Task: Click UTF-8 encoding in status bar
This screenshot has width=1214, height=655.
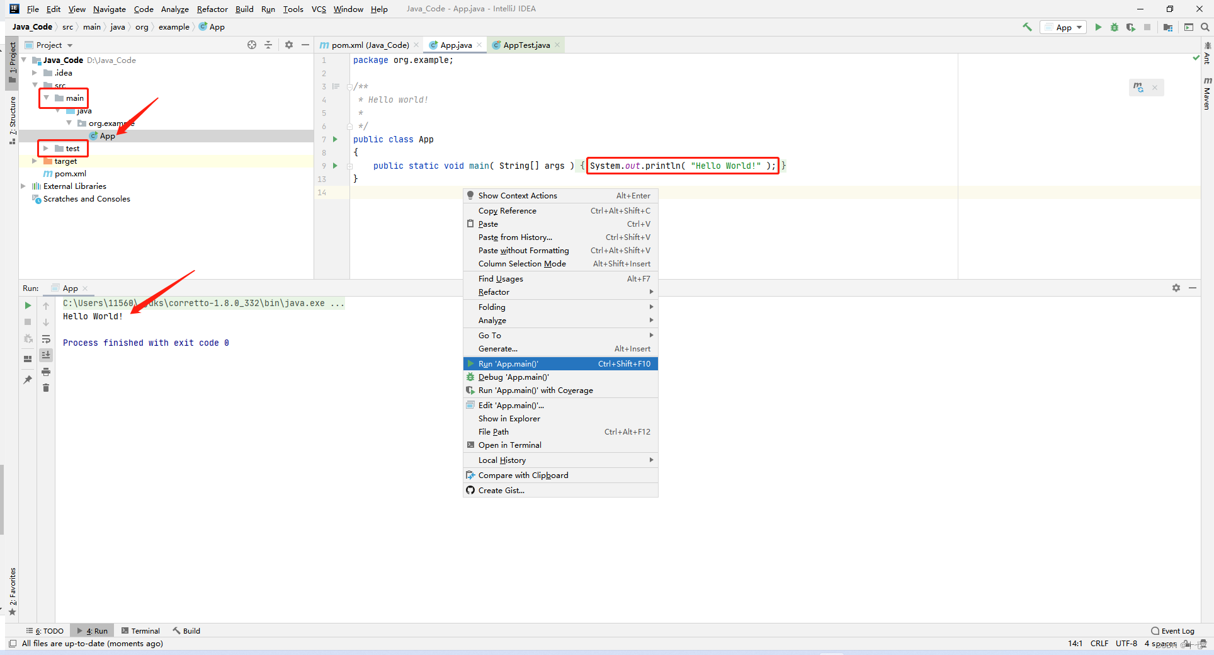Action: [1126, 643]
